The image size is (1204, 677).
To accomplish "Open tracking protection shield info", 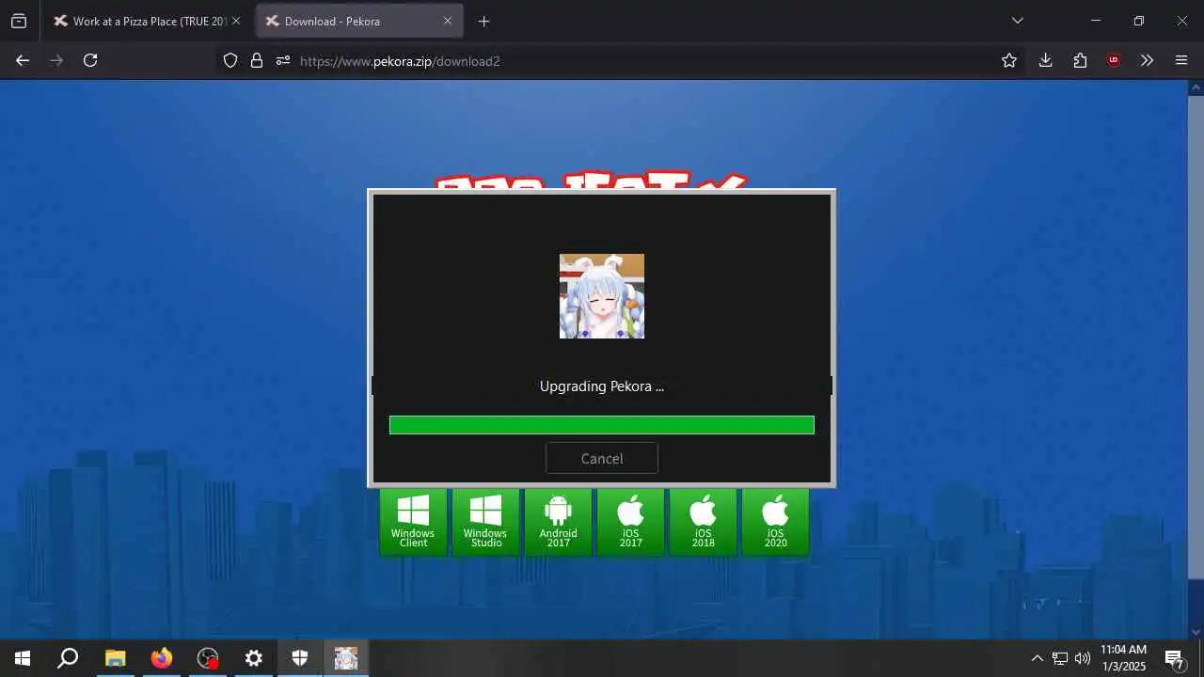I will (x=230, y=60).
